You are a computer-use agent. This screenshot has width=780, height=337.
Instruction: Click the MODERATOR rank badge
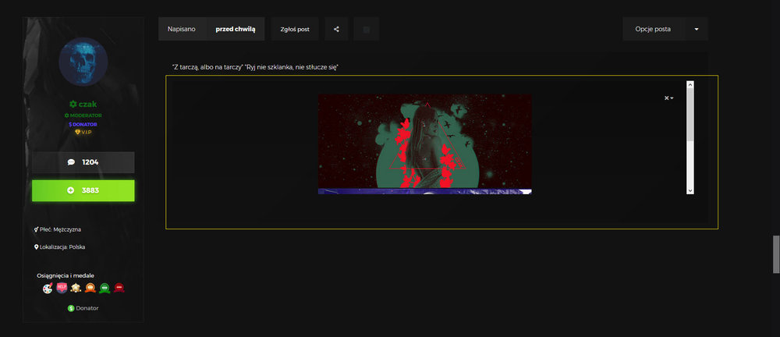tap(83, 115)
